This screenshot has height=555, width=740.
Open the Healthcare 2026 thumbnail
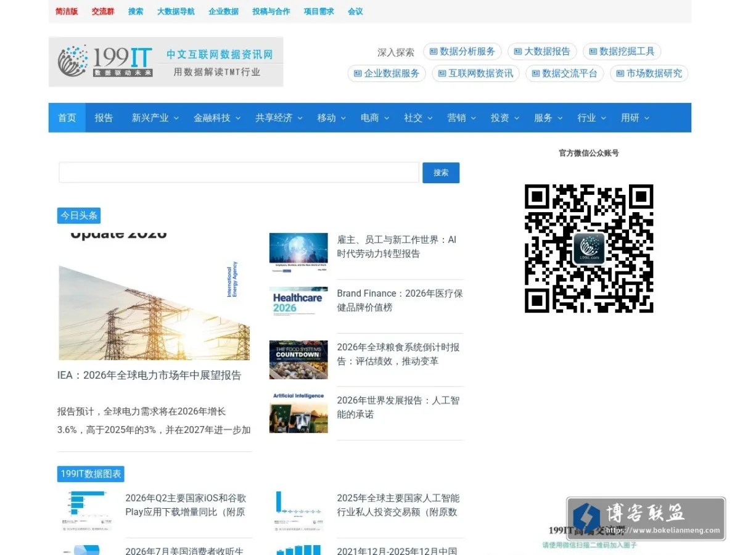(298, 302)
